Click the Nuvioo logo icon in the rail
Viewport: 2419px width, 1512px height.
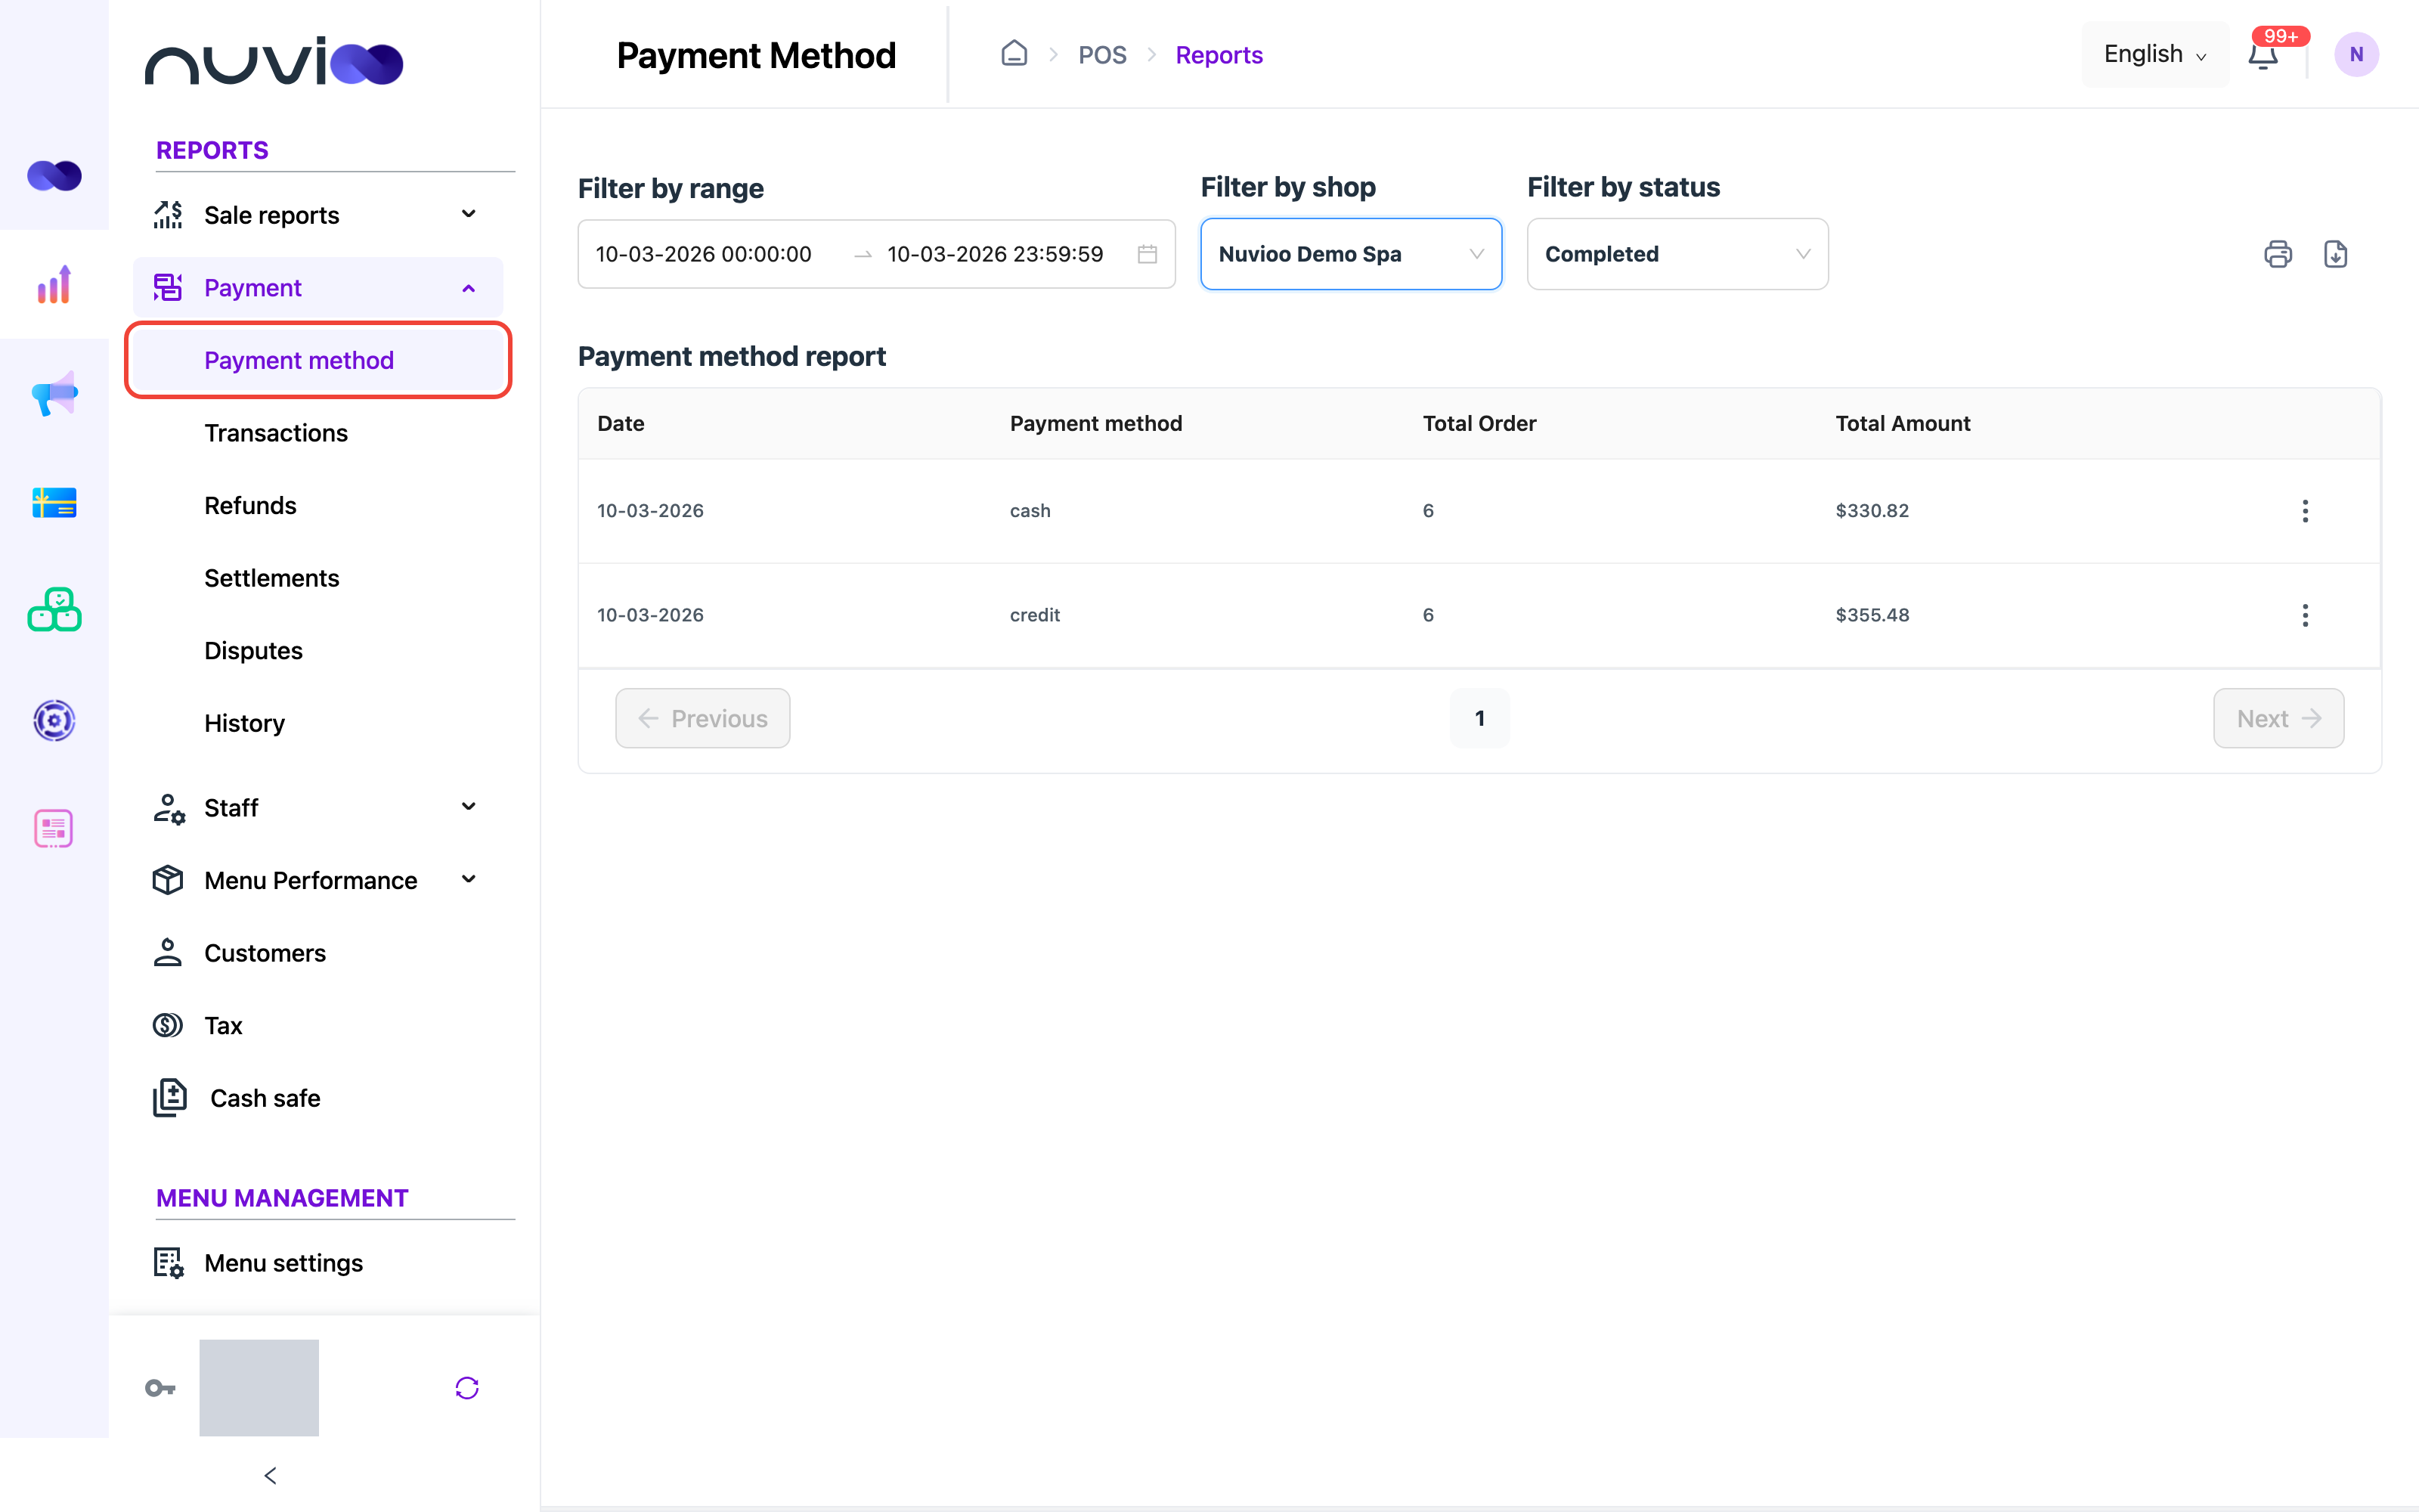(54, 176)
